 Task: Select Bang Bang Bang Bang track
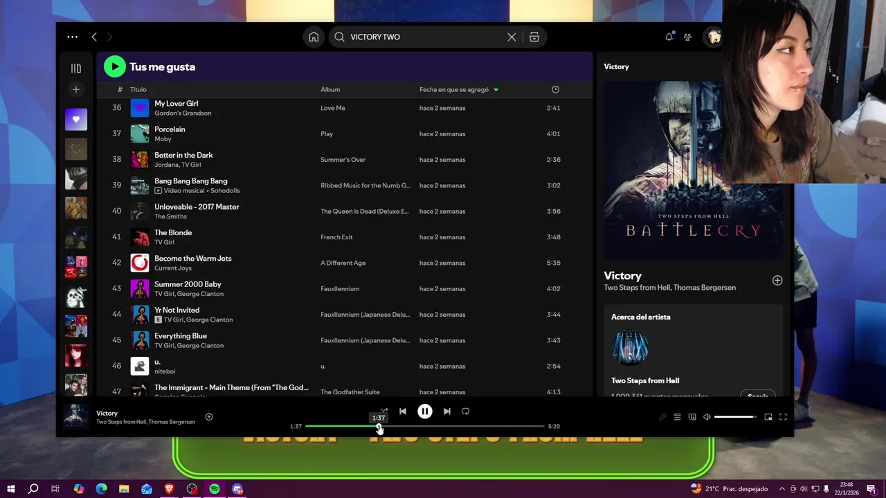point(190,181)
